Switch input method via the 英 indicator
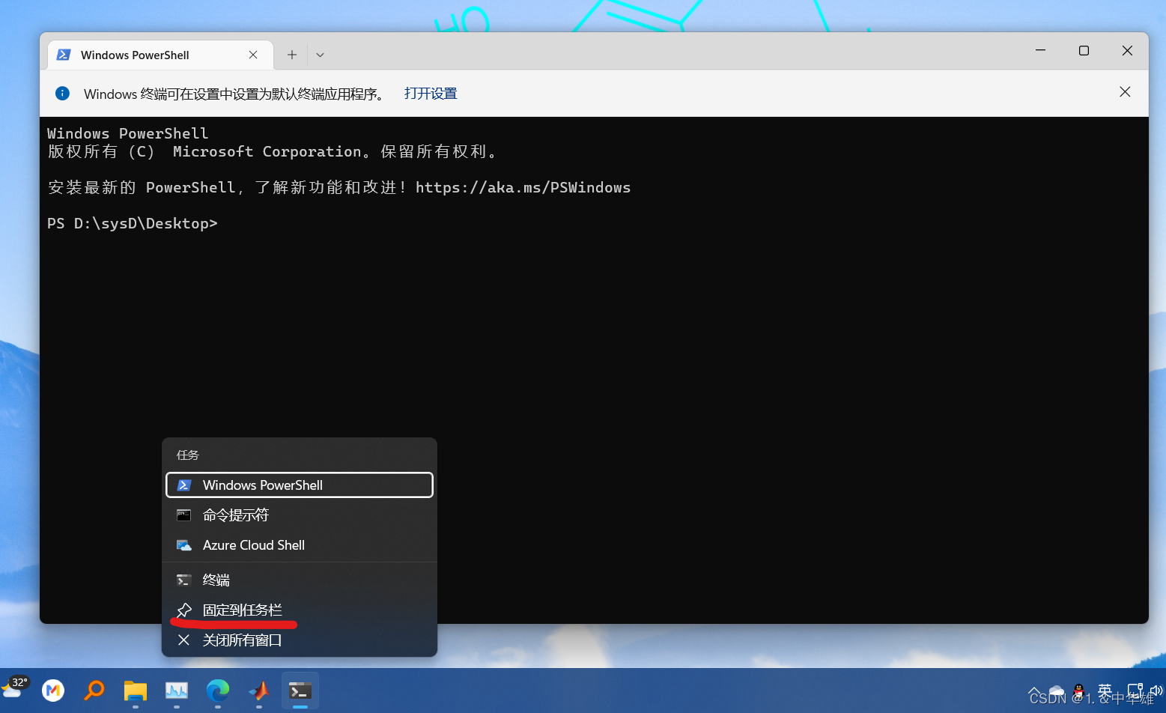The width and height of the screenshot is (1166, 713). tap(1105, 691)
